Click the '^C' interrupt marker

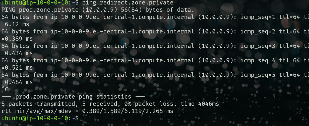pyautogui.click(x=5, y=90)
